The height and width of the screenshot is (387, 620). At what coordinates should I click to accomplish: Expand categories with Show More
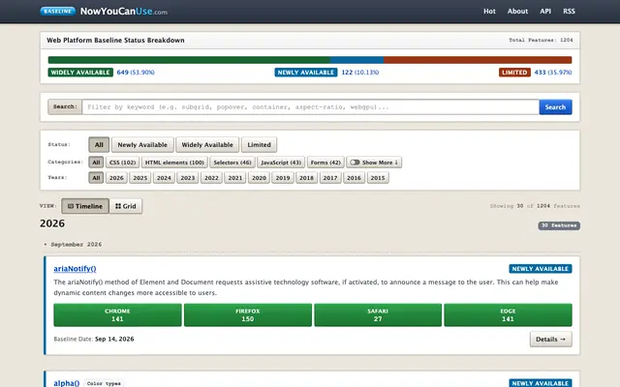point(374,163)
